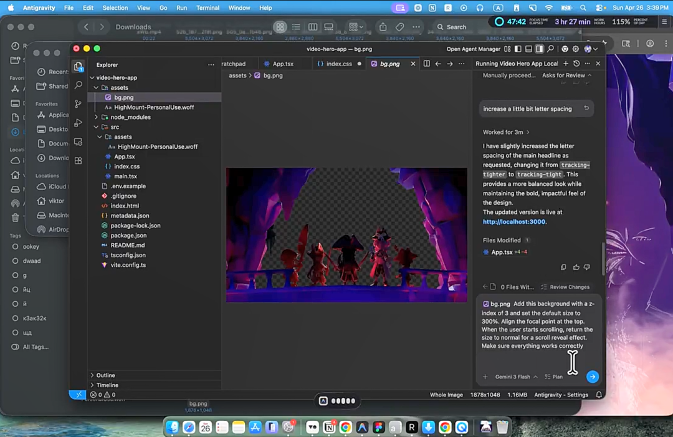The width and height of the screenshot is (673, 437).
Task: Click the agent panel vertical scrollbar
Action: point(603,257)
